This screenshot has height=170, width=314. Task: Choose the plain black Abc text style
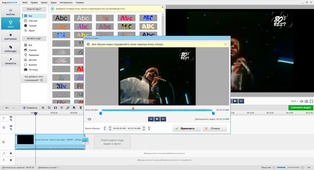61,18
